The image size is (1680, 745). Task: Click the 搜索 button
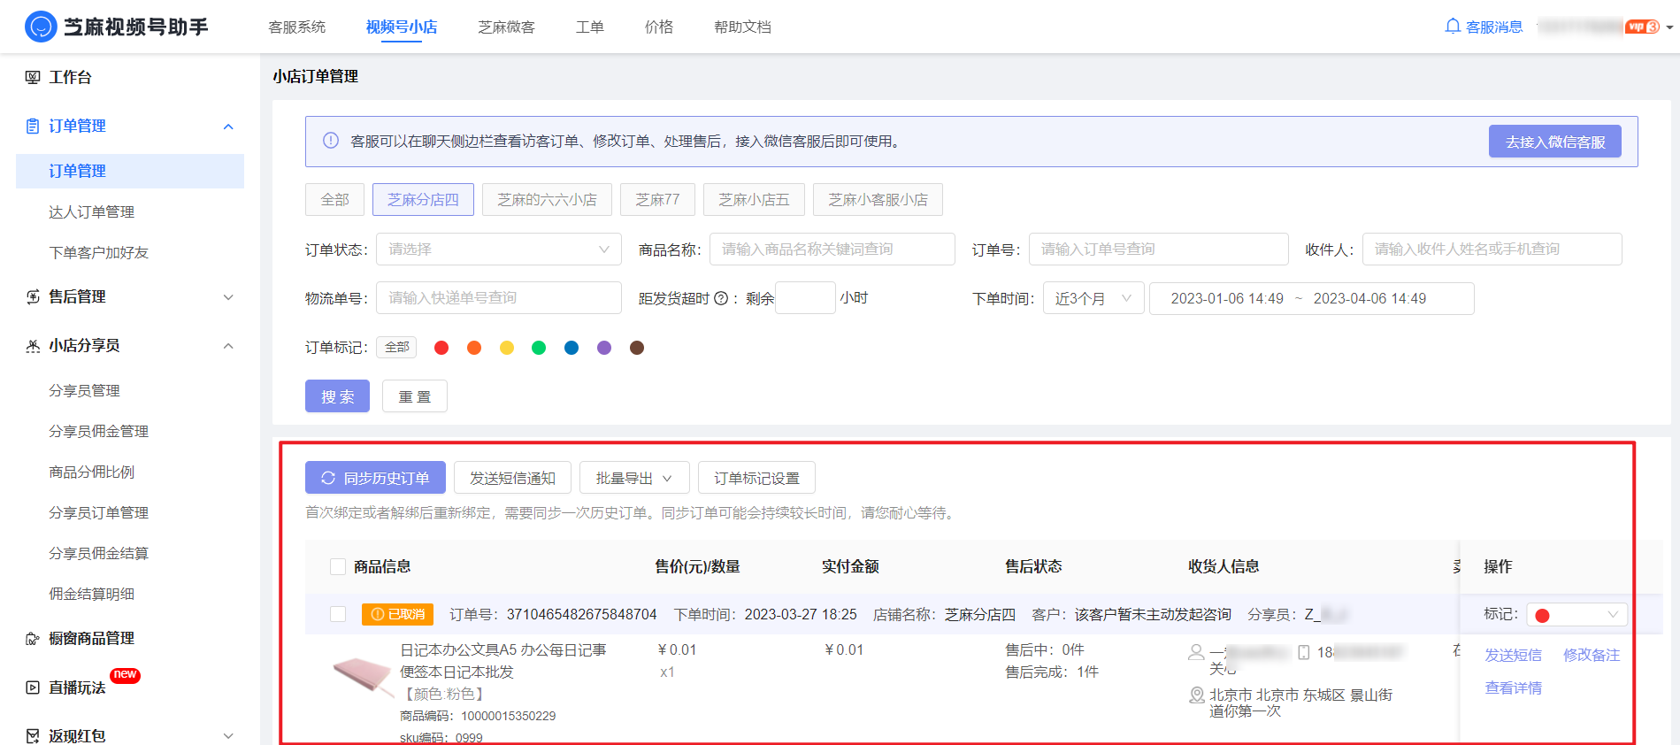[337, 396]
